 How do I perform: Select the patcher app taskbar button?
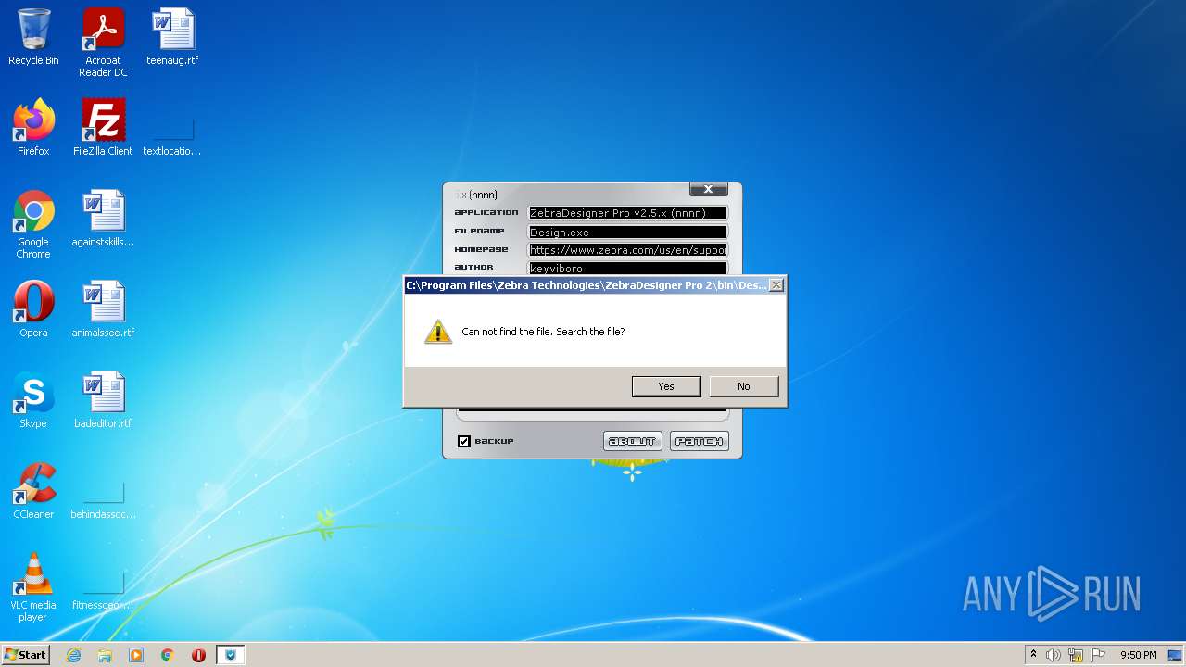[231, 655]
